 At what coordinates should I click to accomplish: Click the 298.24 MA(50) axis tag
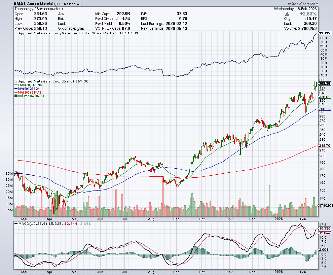325,109
